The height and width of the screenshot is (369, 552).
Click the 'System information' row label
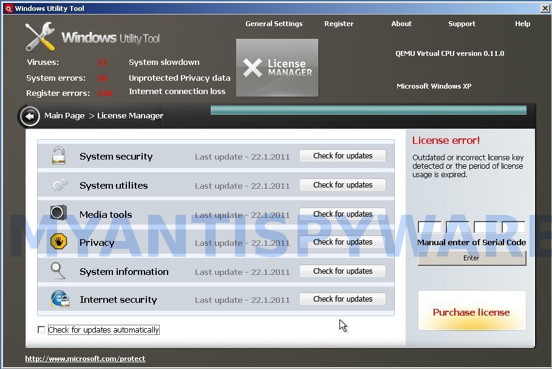pyautogui.click(x=124, y=271)
